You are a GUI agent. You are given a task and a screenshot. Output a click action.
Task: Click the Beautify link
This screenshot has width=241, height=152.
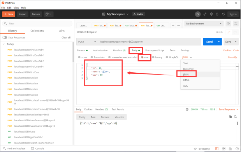coord(232,57)
